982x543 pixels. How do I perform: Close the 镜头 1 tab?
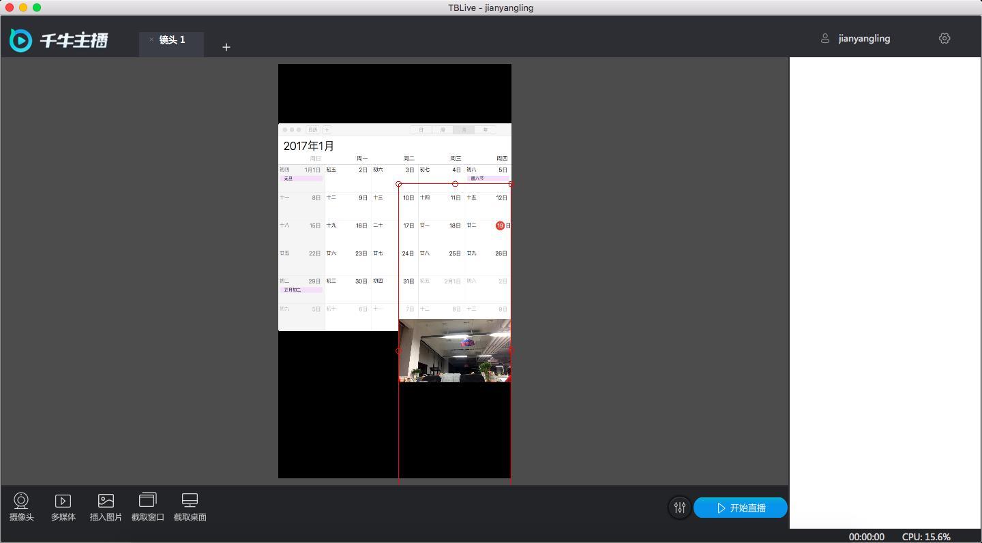pyautogui.click(x=151, y=40)
